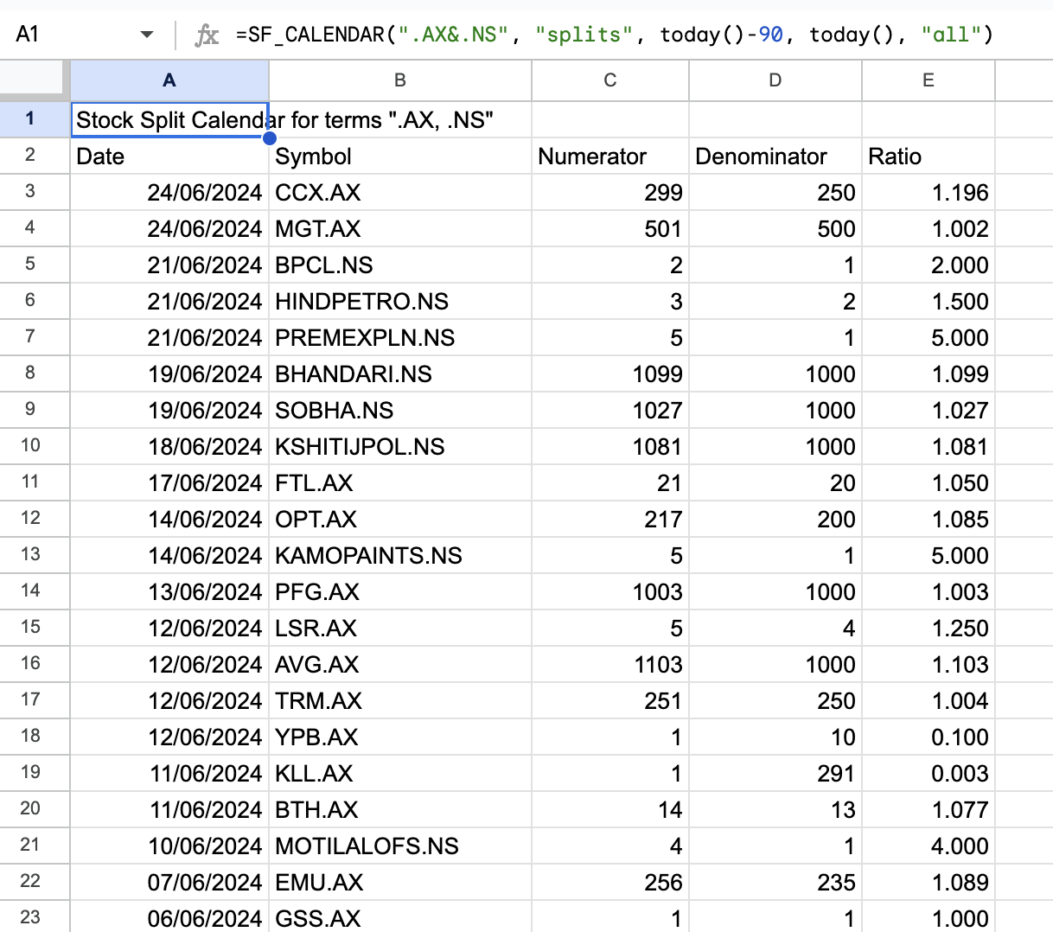
Task: Click the TRM.AX symbol cell
Action: pos(400,701)
